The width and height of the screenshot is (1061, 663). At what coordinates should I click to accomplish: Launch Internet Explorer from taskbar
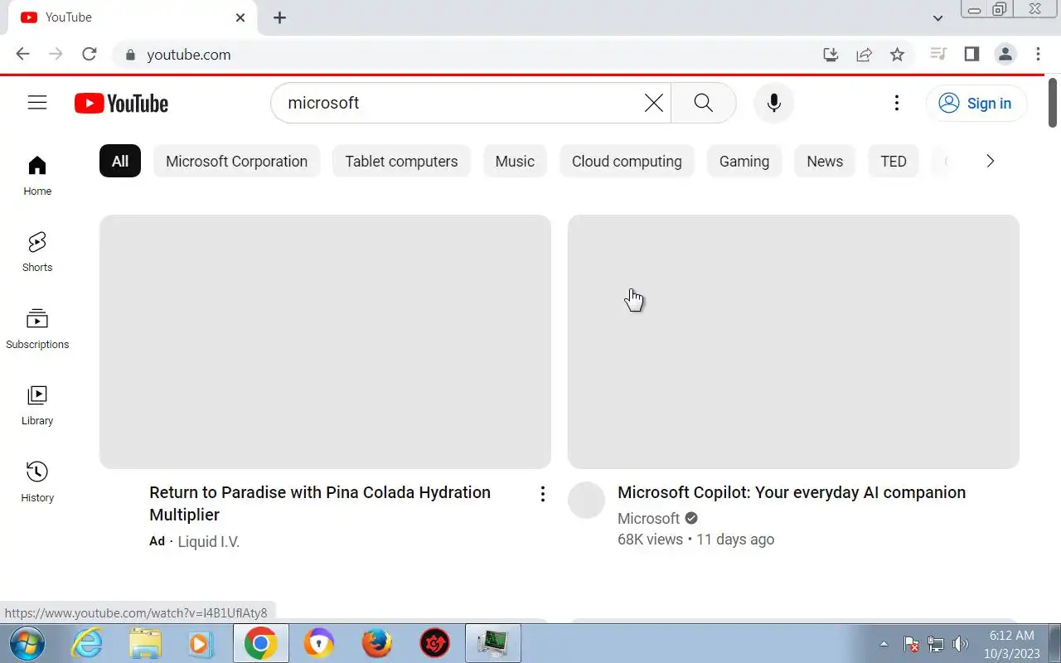(x=87, y=643)
